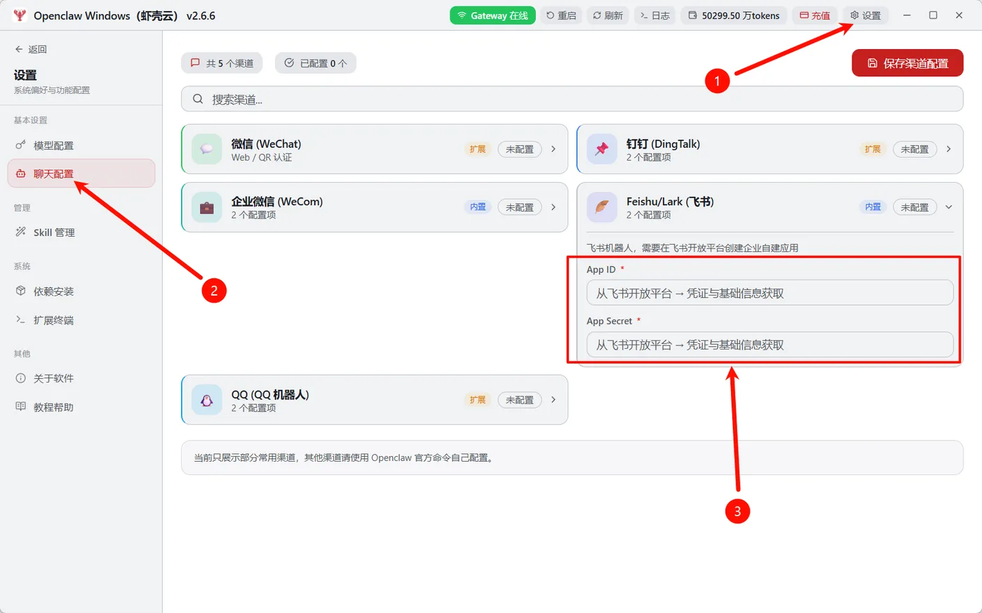The image size is (982, 613).
Task: Save with the 保存渠道配置 button
Action: coord(908,63)
